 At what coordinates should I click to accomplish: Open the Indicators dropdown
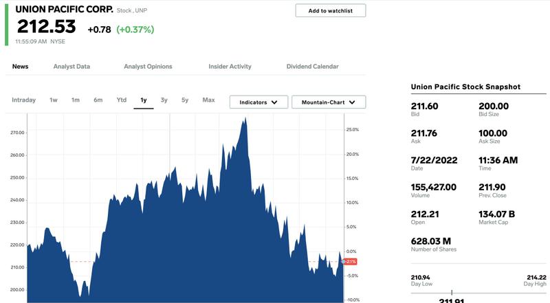259,102
